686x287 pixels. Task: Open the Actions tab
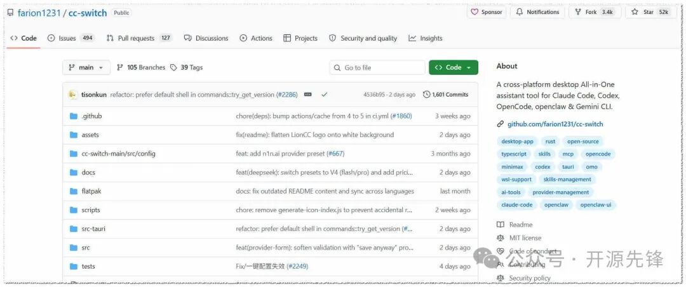[256, 38]
